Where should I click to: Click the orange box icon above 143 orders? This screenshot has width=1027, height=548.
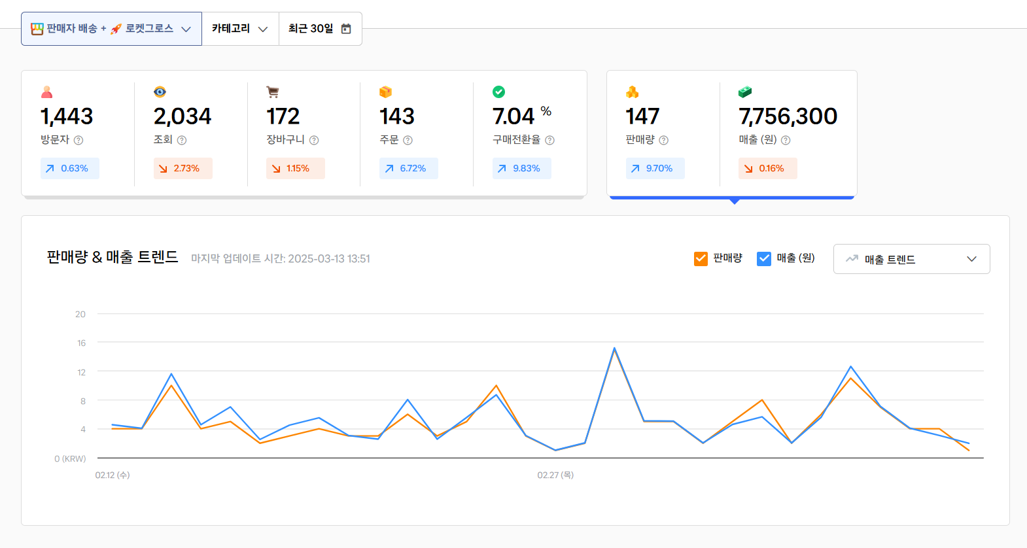click(385, 92)
